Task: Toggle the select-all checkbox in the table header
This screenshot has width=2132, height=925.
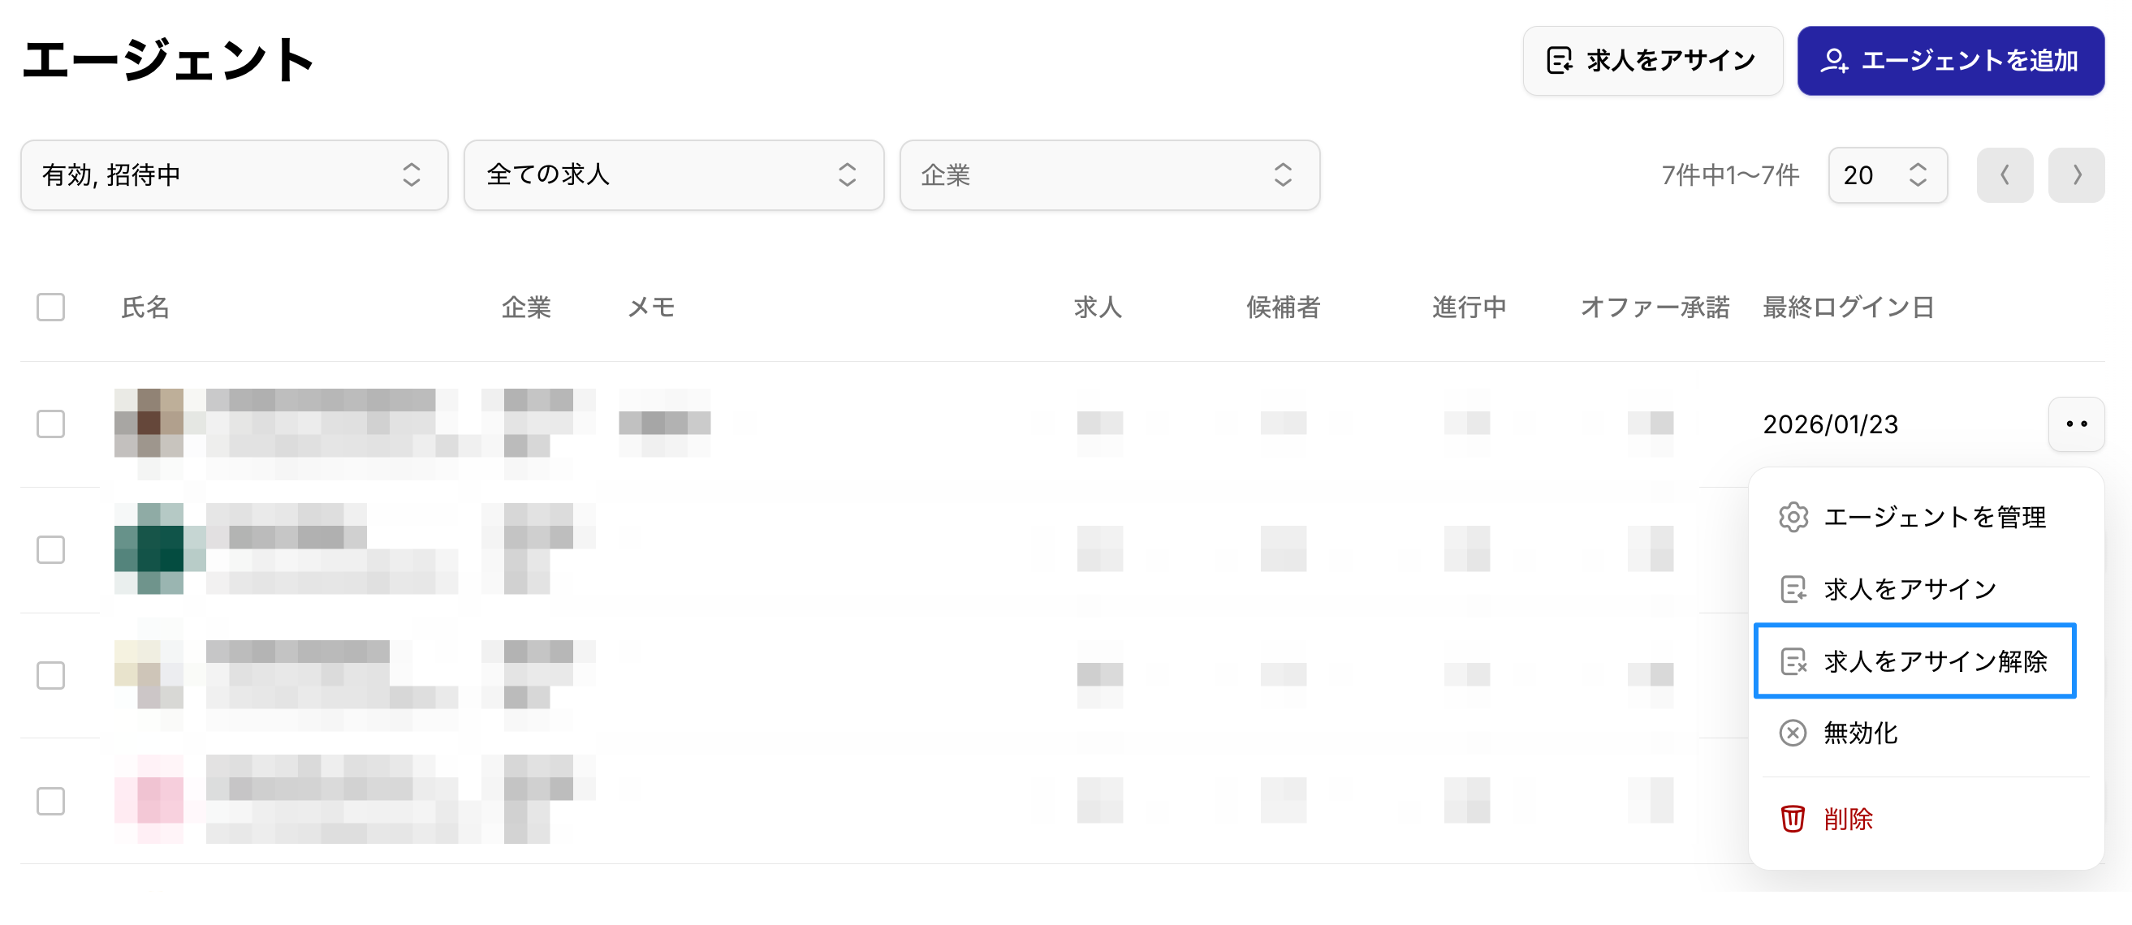Action: (50, 307)
